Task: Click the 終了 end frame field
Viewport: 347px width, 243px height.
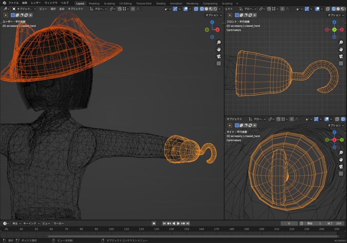Action: 334,223
